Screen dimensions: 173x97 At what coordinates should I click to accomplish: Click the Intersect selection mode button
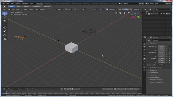coord(47,6)
